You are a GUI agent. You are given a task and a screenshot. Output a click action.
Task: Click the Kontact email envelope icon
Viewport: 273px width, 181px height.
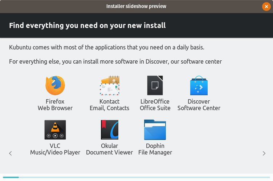pyautogui.click(x=110, y=85)
